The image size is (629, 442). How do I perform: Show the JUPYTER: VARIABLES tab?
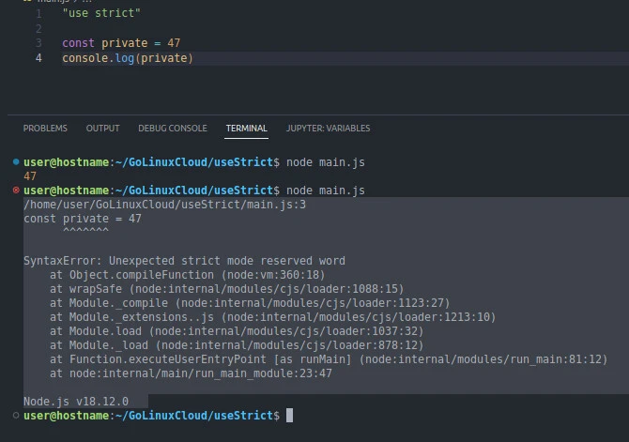tap(328, 129)
